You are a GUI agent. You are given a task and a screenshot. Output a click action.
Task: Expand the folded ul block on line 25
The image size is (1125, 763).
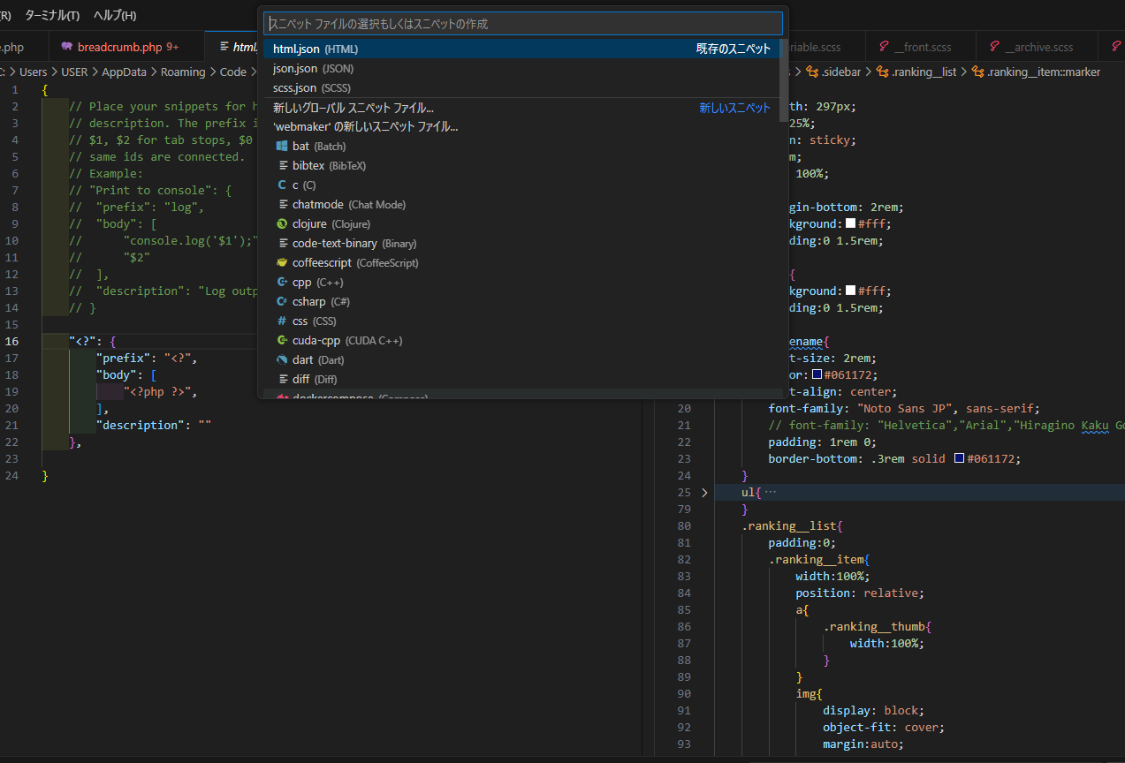point(704,493)
